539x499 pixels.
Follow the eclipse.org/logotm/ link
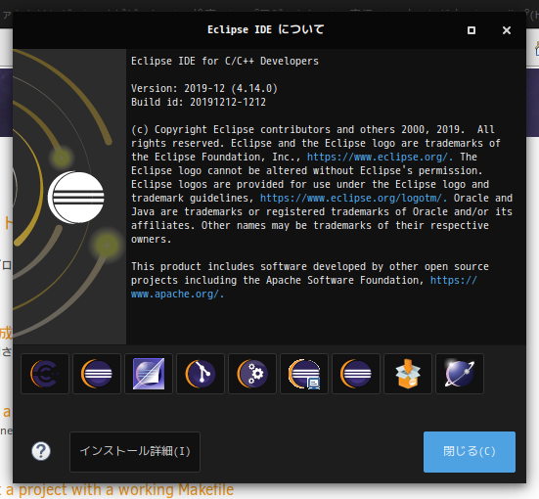tap(353, 198)
